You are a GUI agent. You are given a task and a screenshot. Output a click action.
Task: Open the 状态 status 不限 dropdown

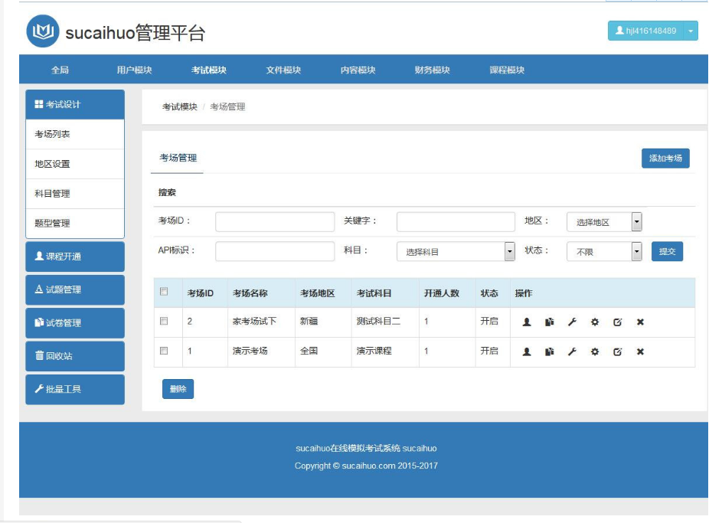point(604,251)
